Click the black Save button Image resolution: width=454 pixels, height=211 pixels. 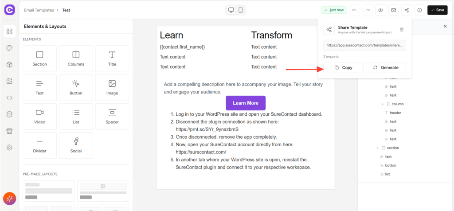(x=437, y=10)
